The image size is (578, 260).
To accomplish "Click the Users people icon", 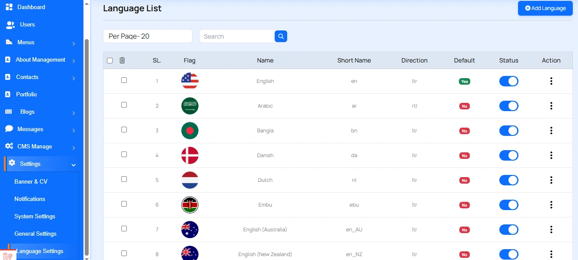I will tap(10, 25).
